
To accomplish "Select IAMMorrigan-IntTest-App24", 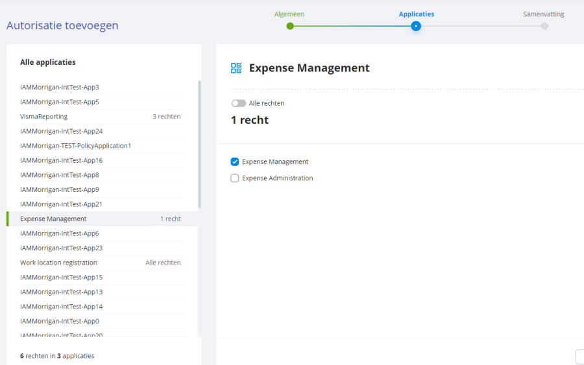I will click(x=101, y=131).
